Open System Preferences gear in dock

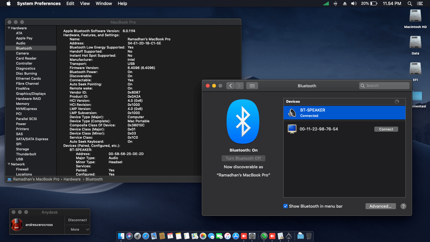point(252,236)
